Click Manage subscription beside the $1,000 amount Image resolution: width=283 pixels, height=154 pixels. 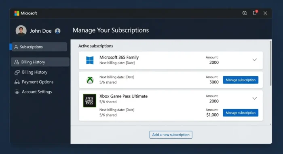[241, 112]
